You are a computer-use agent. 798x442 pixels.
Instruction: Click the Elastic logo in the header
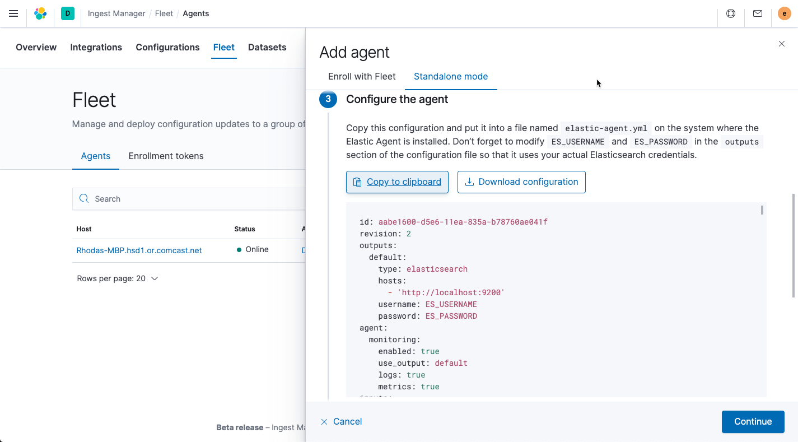(x=40, y=13)
